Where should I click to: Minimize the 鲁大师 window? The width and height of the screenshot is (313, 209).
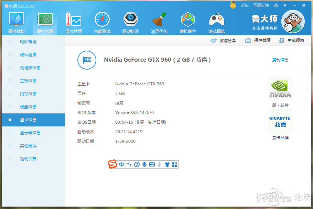[x=294, y=5]
